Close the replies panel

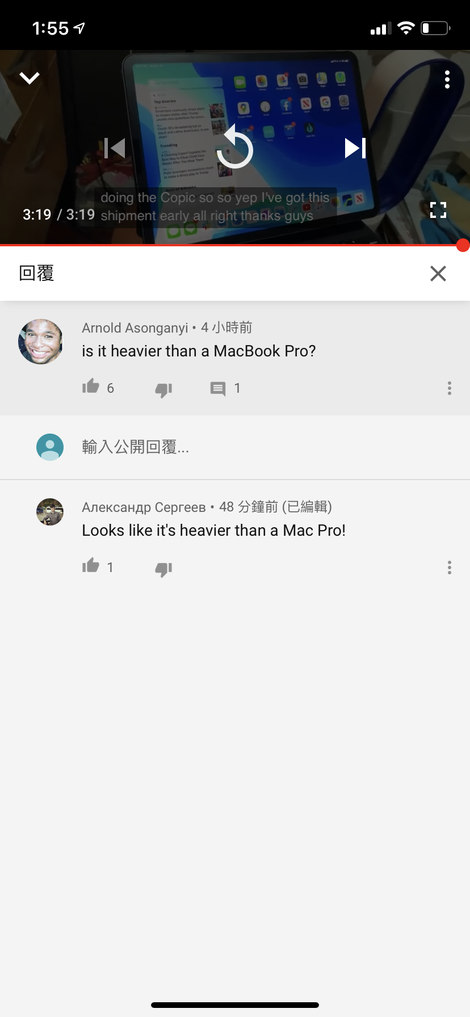pos(438,274)
